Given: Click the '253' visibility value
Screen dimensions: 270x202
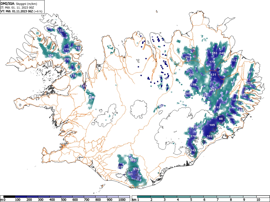Looking at the screenshot, I should point(244,95).
